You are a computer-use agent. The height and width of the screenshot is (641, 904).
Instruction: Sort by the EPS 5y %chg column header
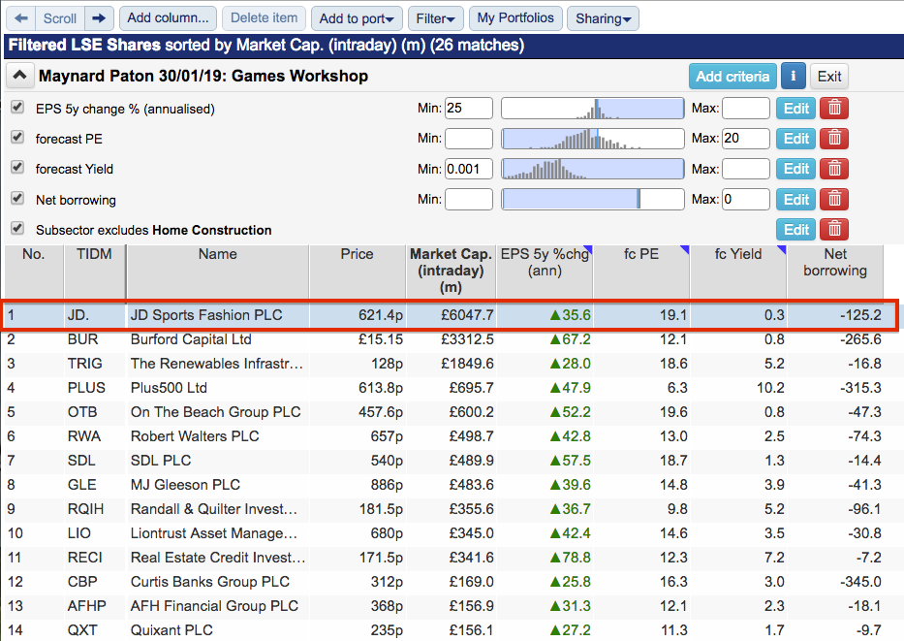click(545, 272)
